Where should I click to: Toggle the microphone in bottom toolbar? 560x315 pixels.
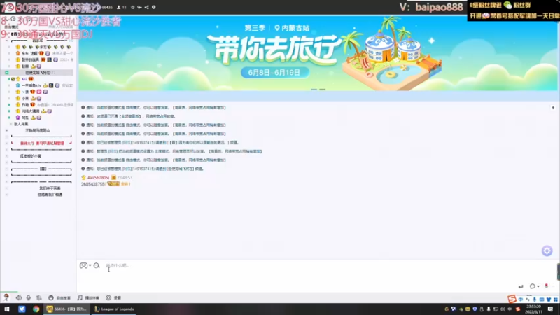click(29, 297)
